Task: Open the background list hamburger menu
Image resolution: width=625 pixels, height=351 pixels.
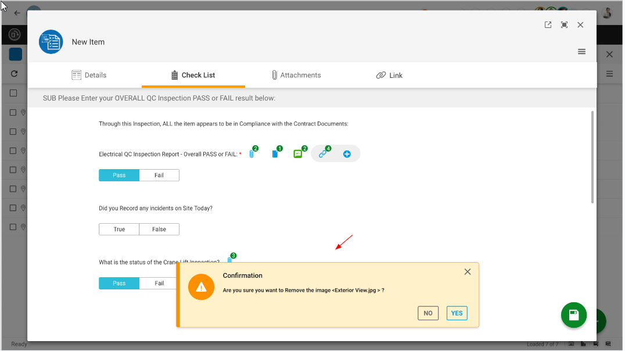Action: (609, 74)
